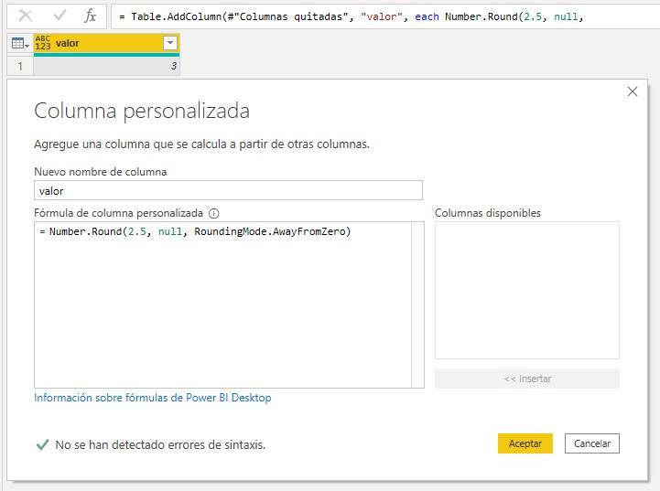The image size is (660, 491).
Task: Click the Cancelar button
Action: coord(592,443)
